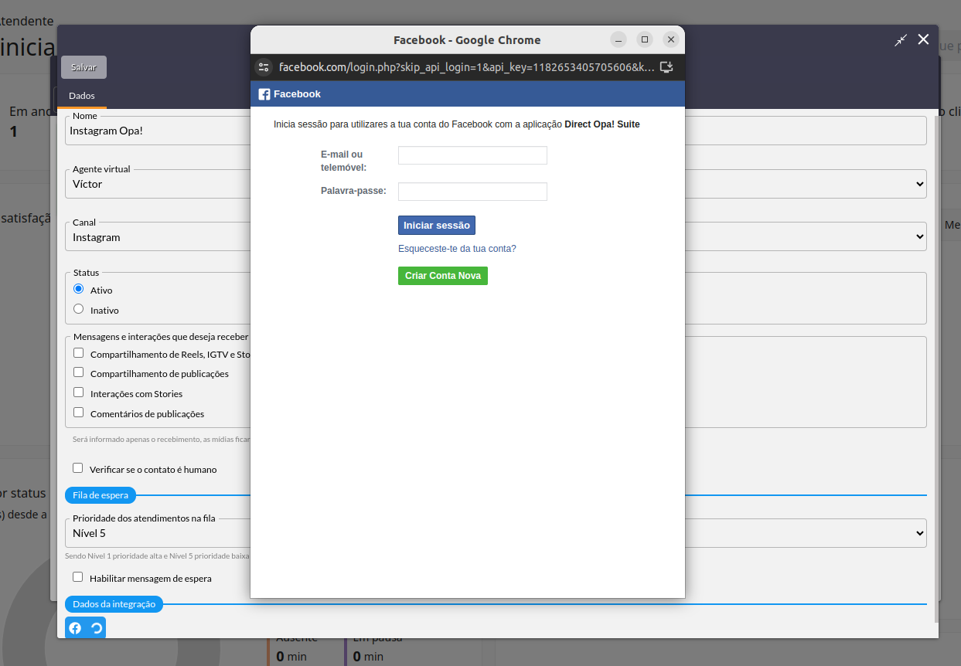This screenshot has height=666, width=961.
Task: Click the Instagram Opa! name text
Action: coord(106,131)
